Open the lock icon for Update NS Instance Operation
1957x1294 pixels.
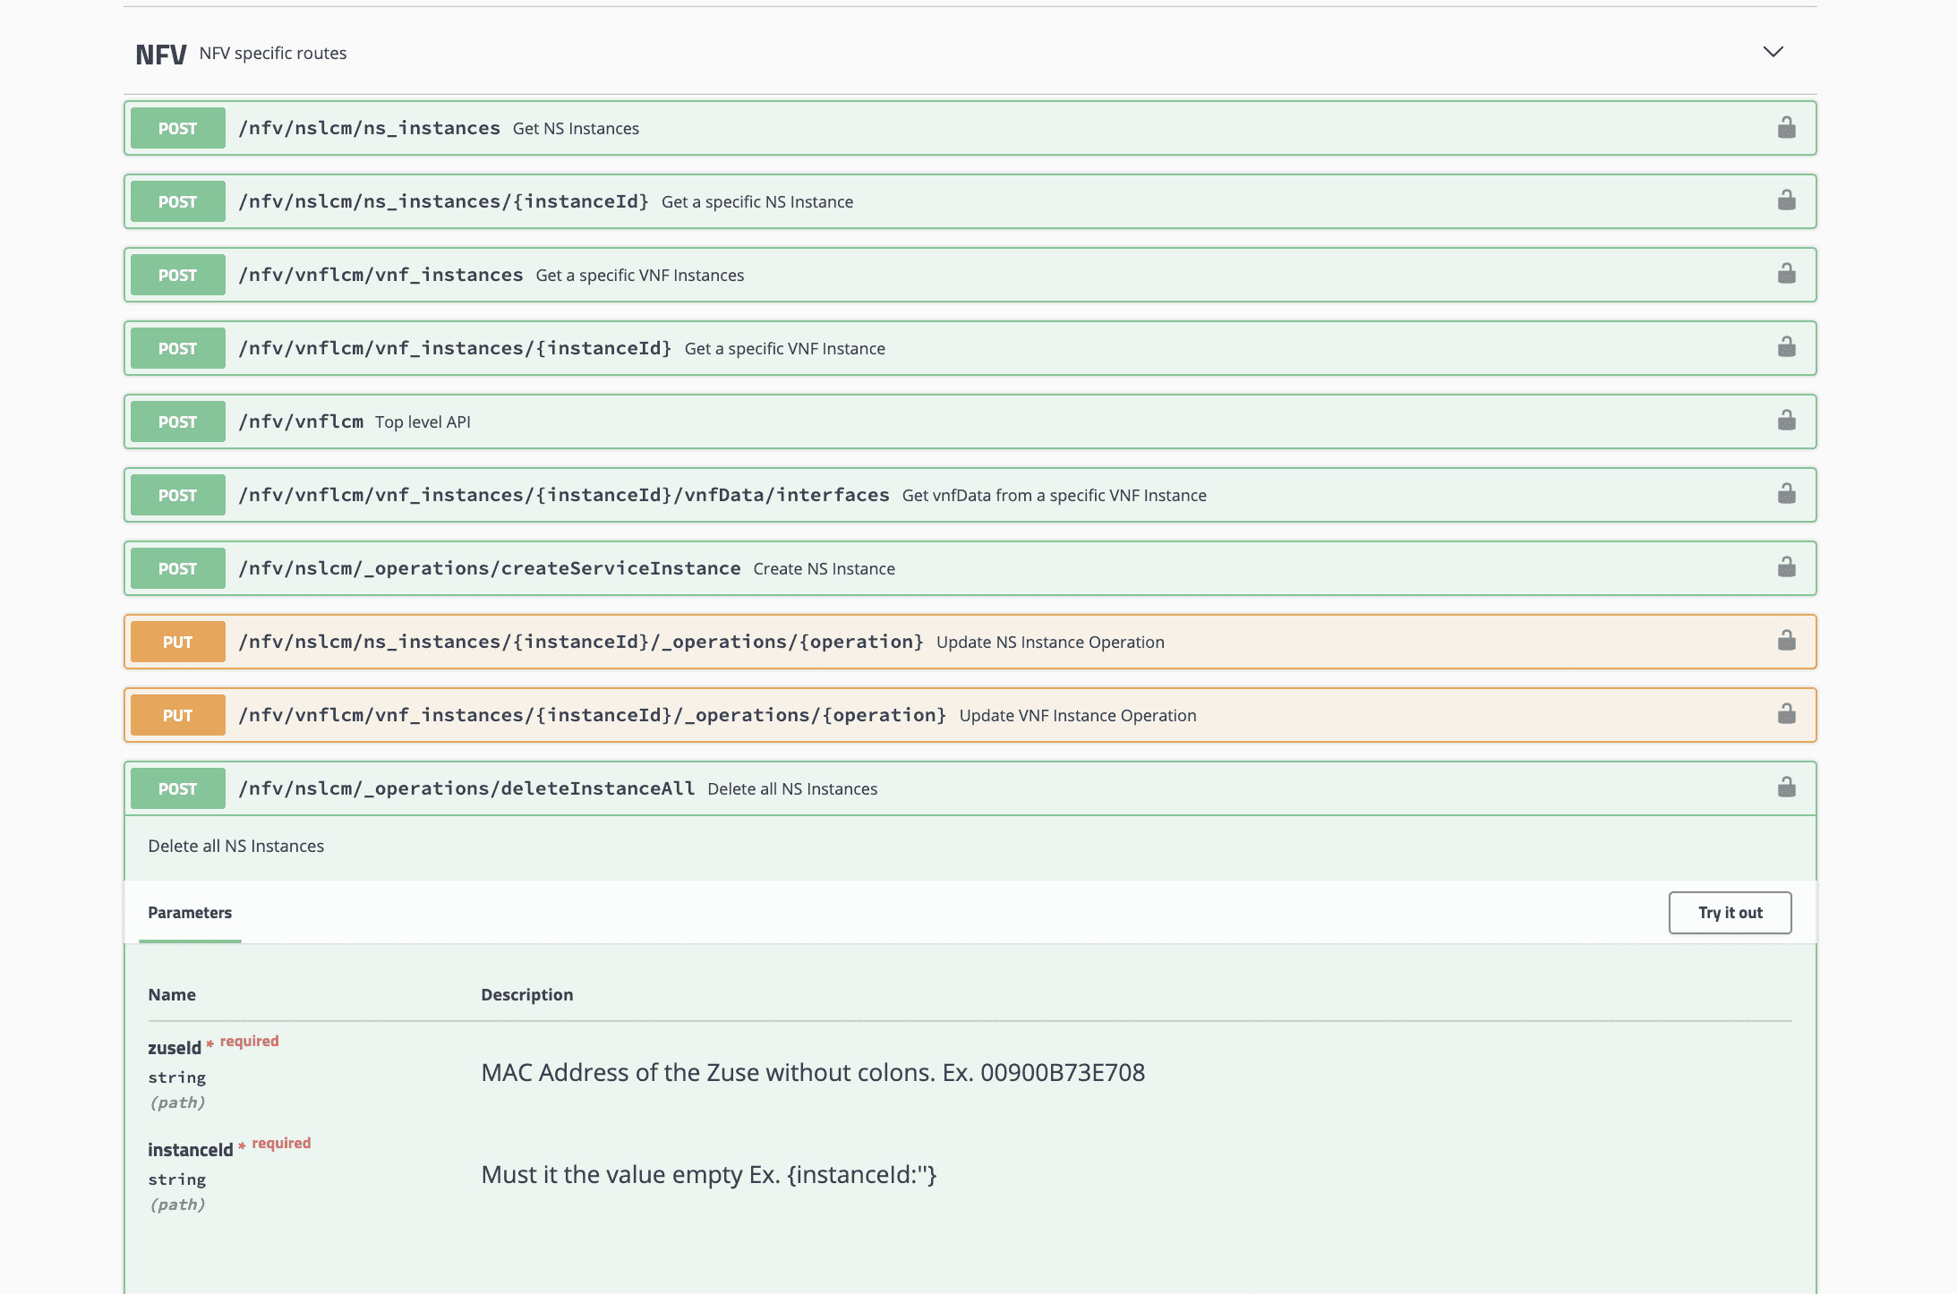coord(1786,641)
